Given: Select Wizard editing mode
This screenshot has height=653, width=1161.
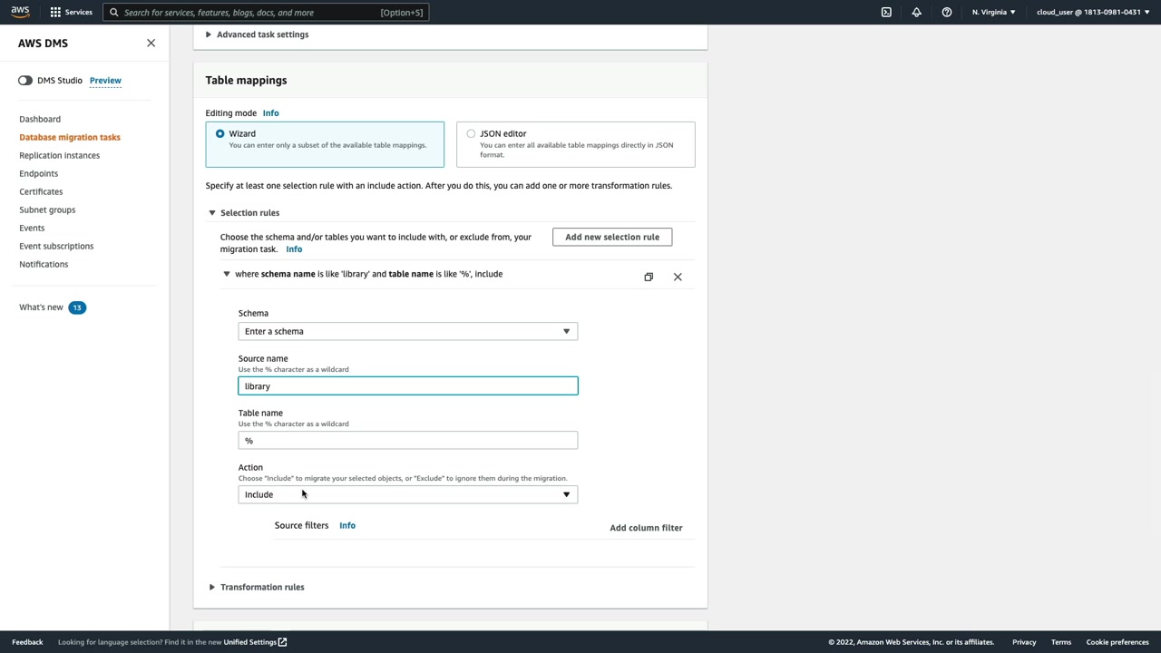Looking at the screenshot, I should click(x=220, y=133).
